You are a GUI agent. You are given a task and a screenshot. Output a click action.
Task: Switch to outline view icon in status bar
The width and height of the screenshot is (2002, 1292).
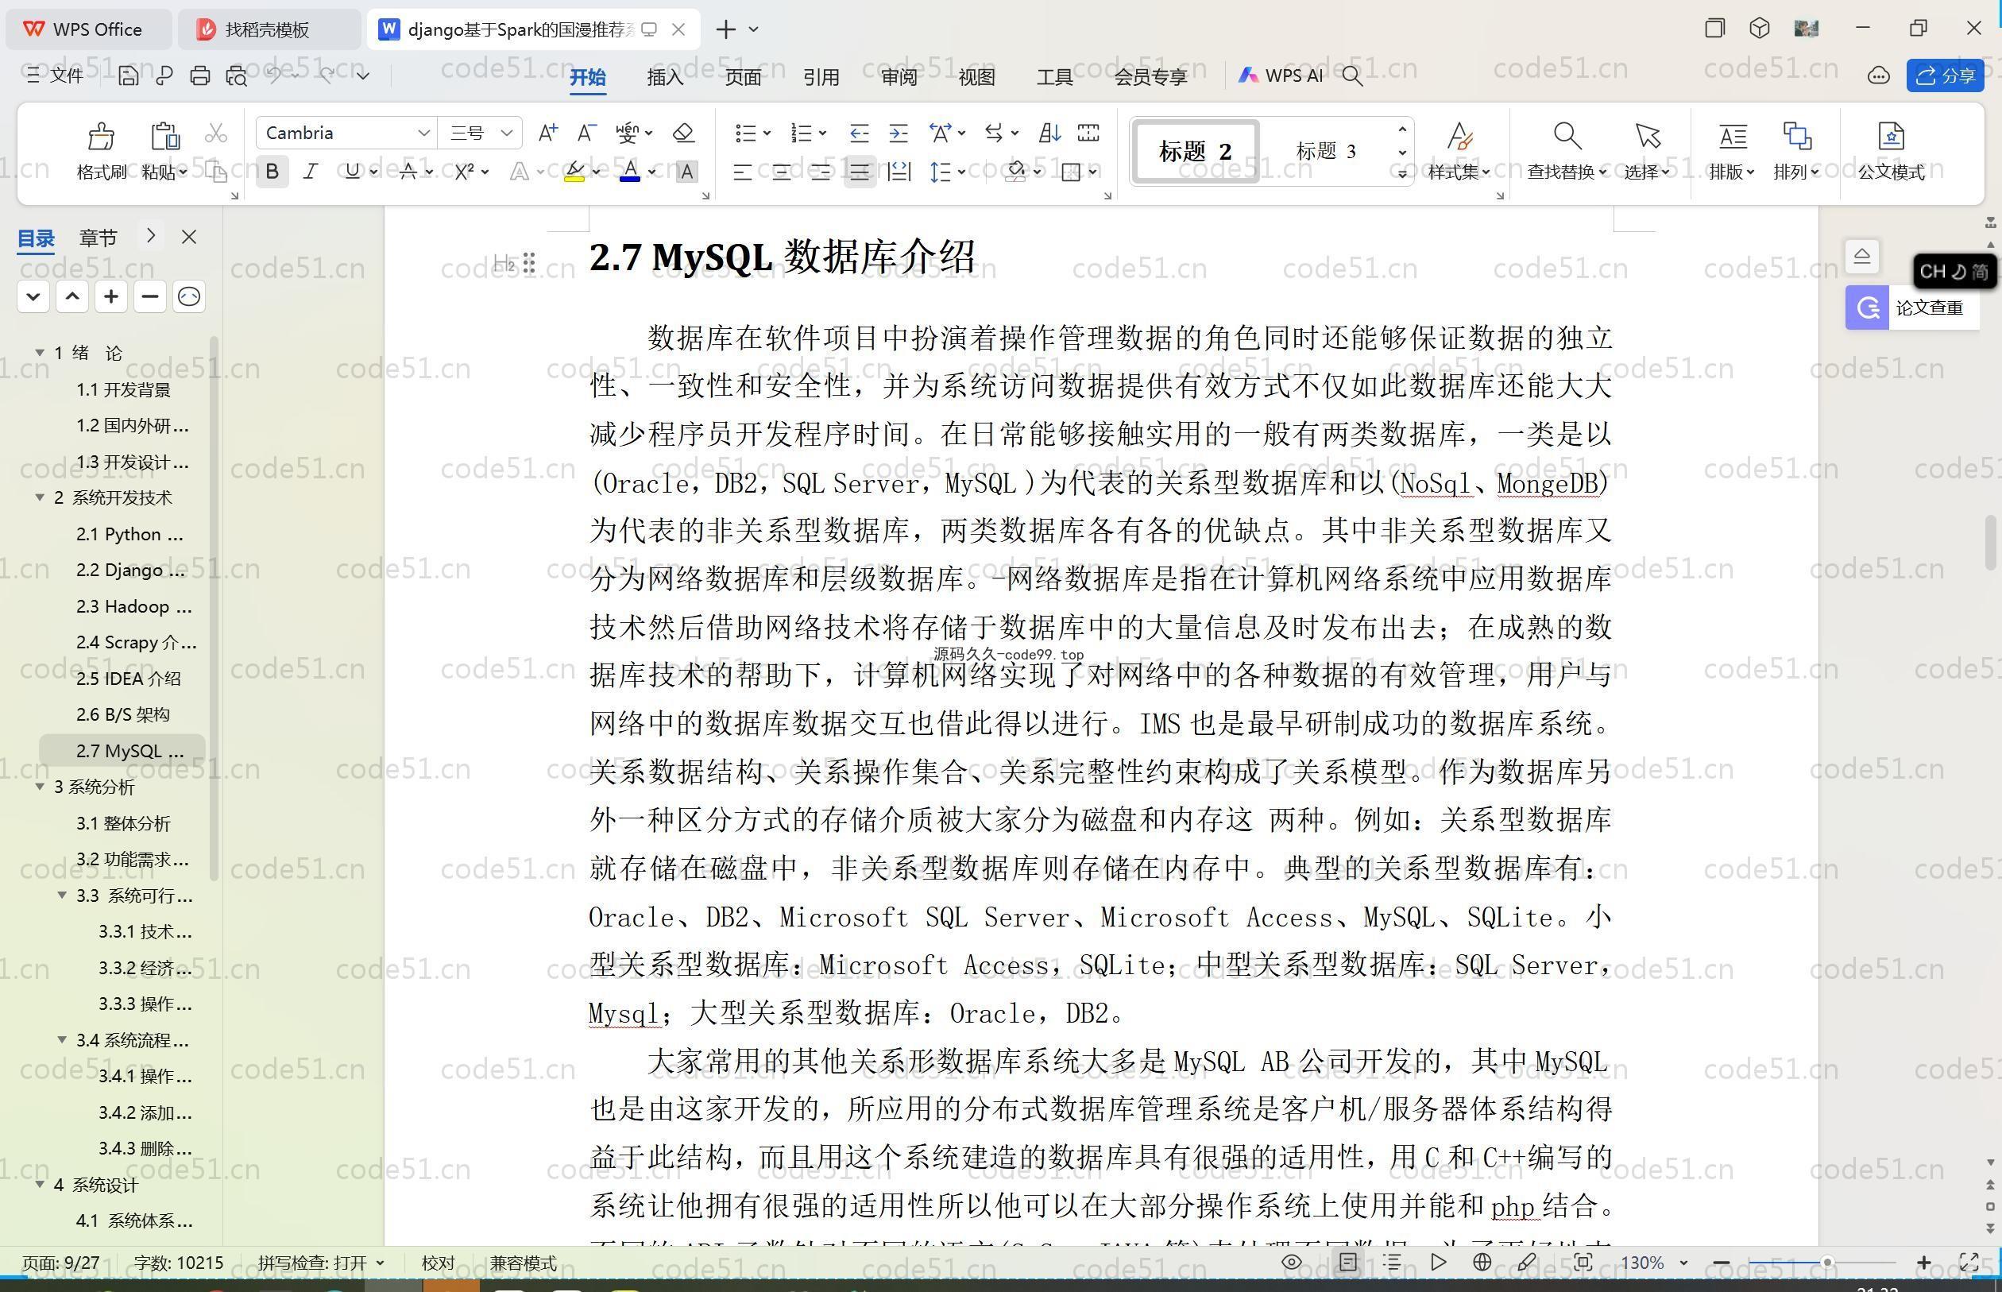tap(1392, 1262)
